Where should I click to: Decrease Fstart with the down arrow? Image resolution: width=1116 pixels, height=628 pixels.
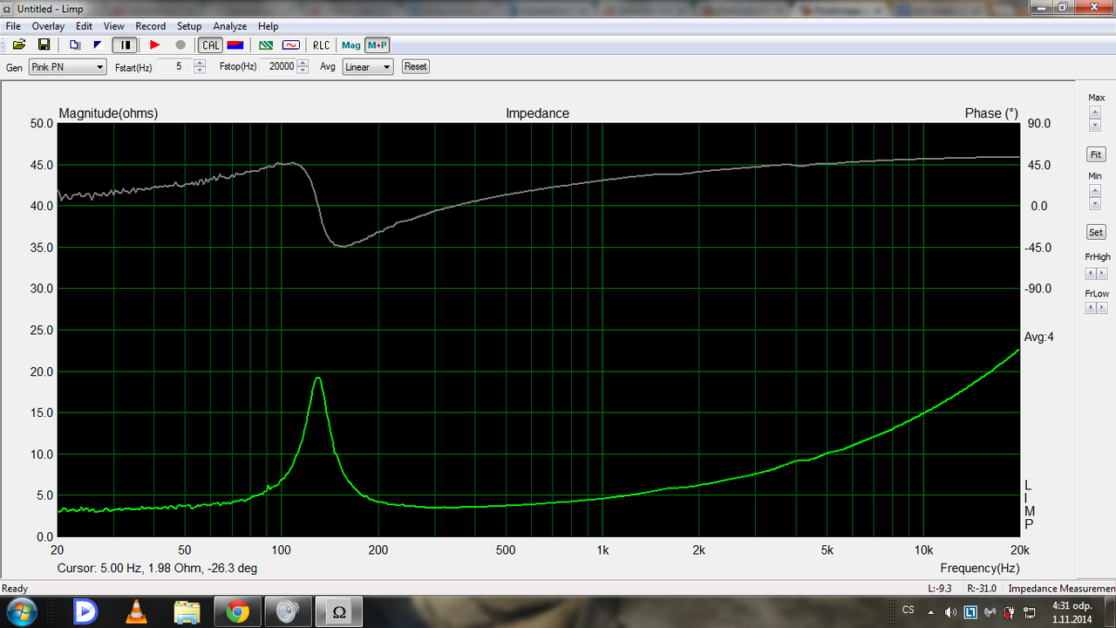click(200, 70)
